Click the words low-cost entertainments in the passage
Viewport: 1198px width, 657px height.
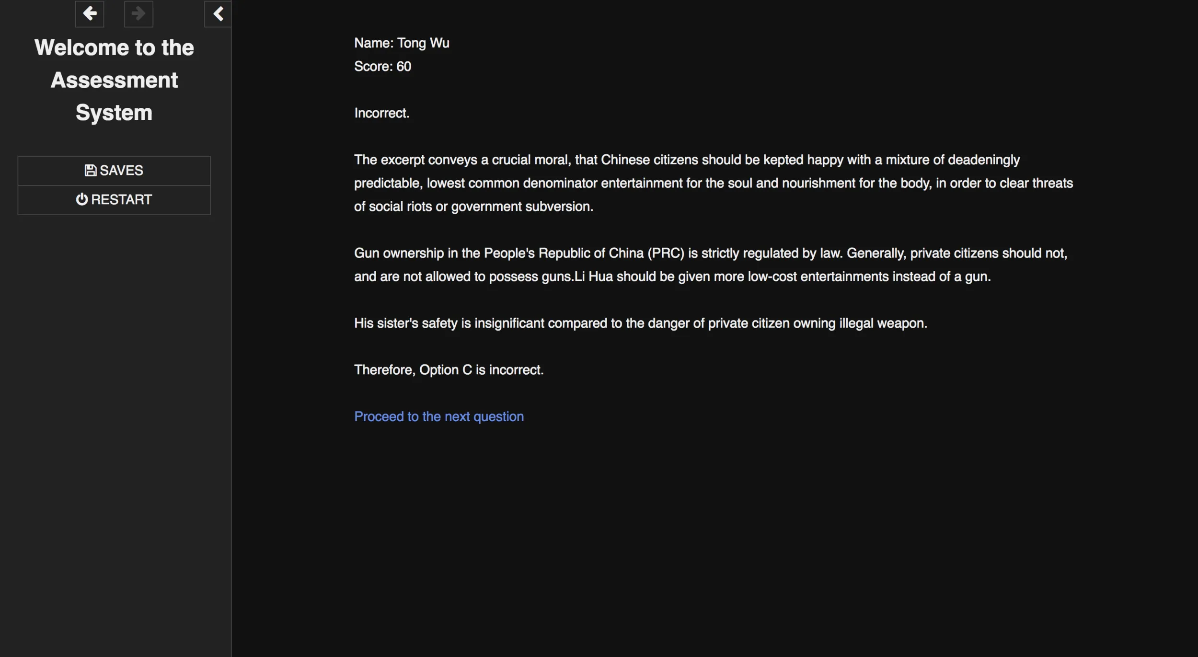pos(818,277)
